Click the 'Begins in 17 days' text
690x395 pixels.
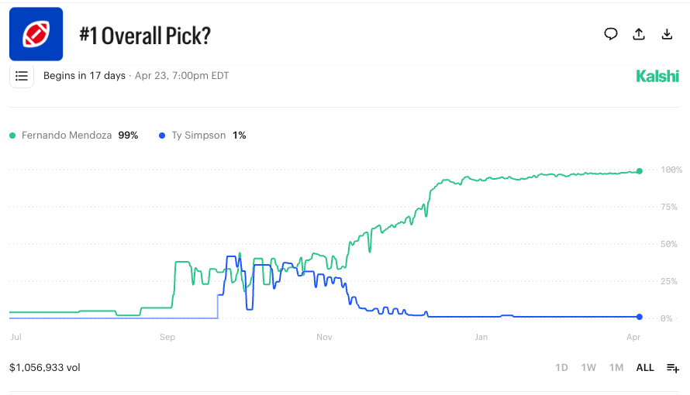point(85,76)
